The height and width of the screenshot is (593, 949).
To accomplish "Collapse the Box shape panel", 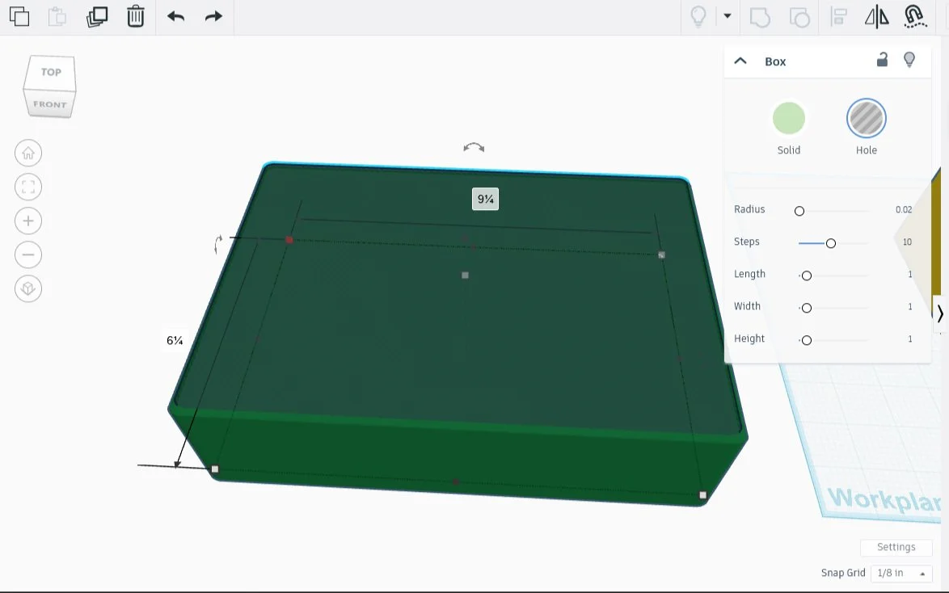I will pyautogui.click(x=740, y=61).
